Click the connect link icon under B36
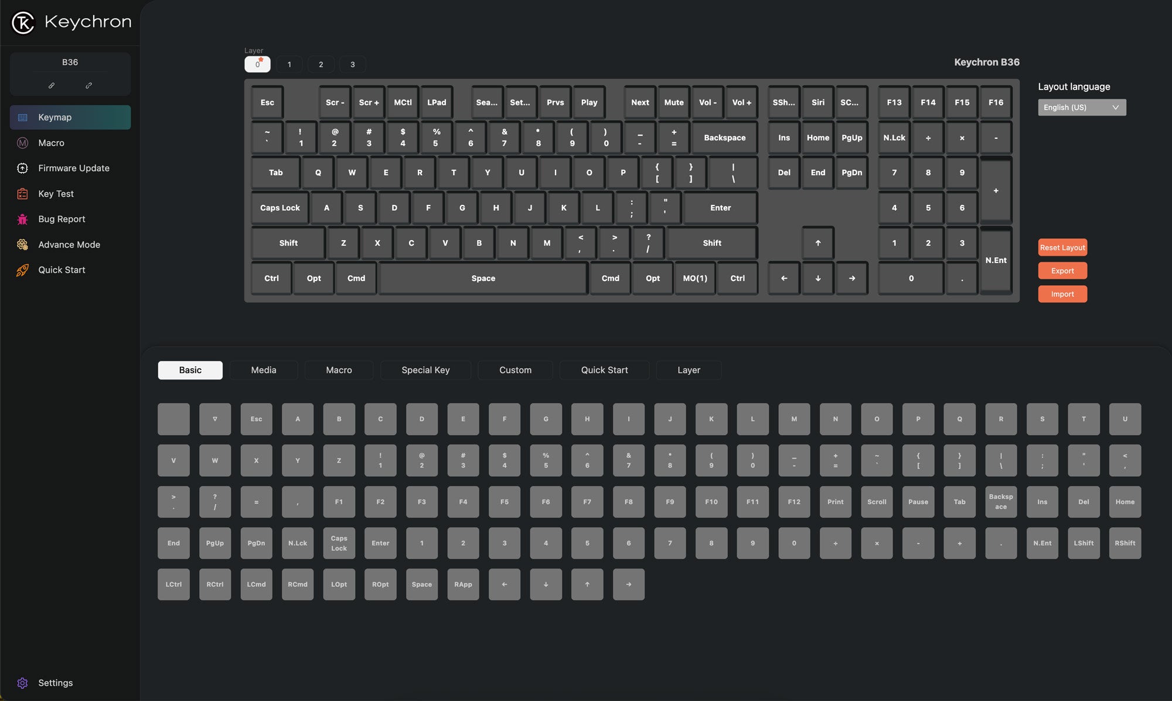This screenshot has height=701, width=1172. [52, 86]
